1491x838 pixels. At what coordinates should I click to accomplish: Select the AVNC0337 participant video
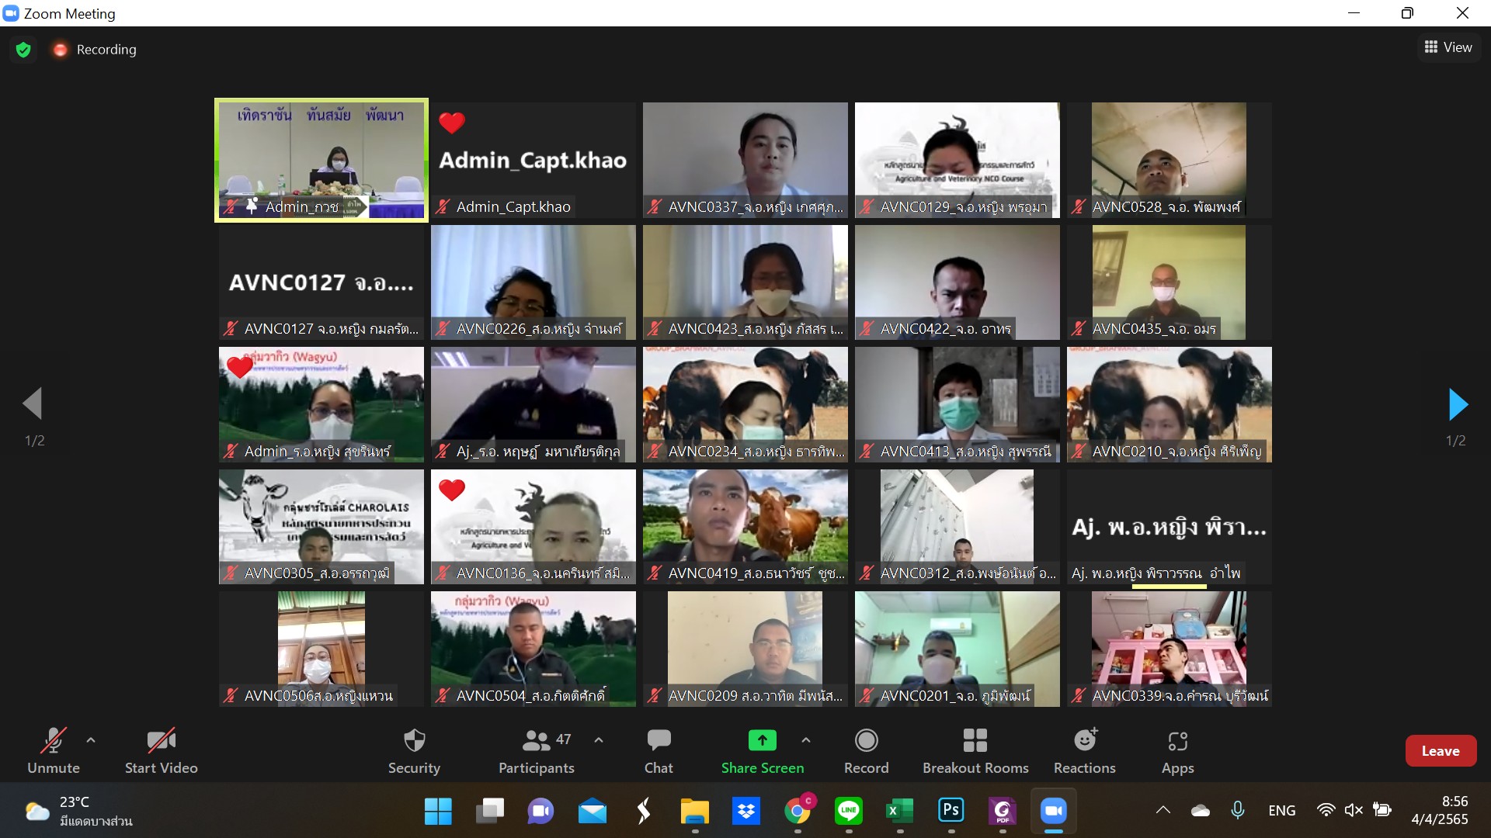(x=745, y=161)
